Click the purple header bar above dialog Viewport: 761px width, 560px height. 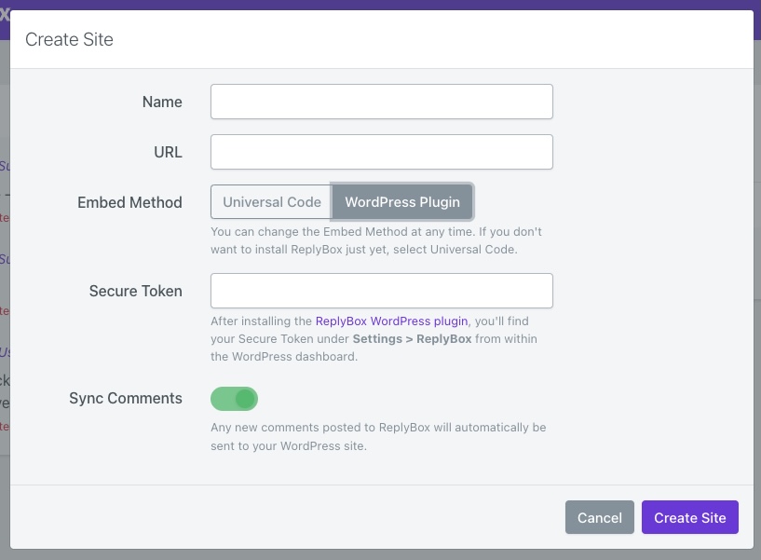373,5
